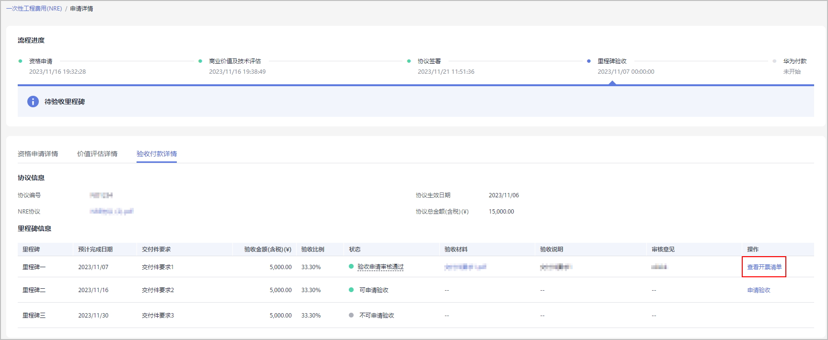
Task: Select the 华为付款 step dot
Action: [x=774, y=61]
